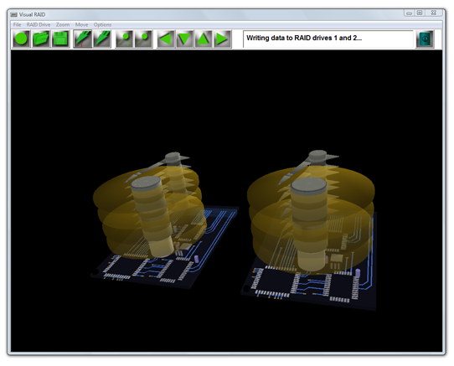This screenshot has height=366, width=454.
Task: Open the Move menu
Action: pos(81,25)
